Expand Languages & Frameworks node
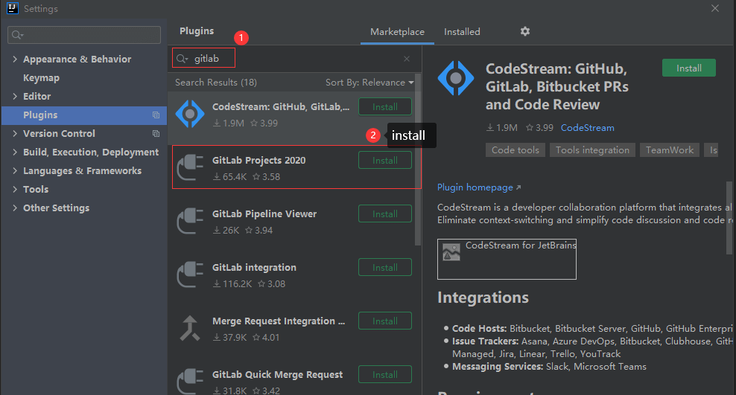 coord(15,170)
